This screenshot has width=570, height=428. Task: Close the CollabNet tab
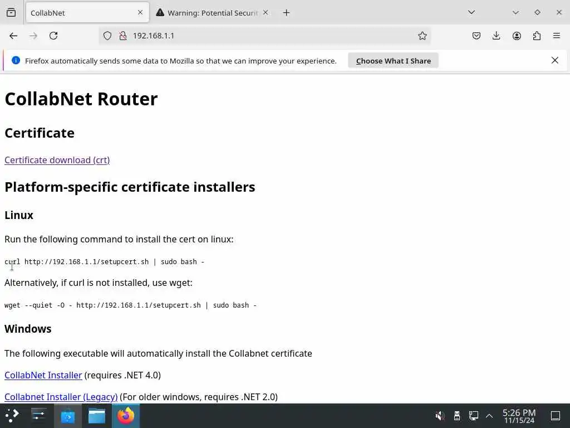coord(140,12)
